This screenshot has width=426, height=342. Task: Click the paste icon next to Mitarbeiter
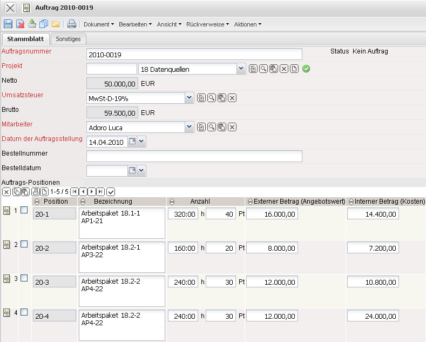pos(221,127)
